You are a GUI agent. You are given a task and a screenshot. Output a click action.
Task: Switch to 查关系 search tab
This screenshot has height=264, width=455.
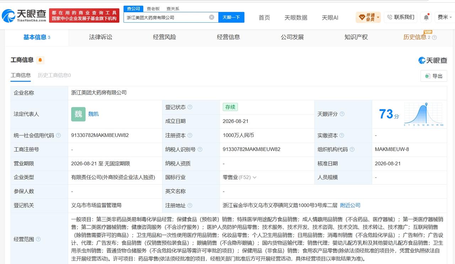coord(173,9)
